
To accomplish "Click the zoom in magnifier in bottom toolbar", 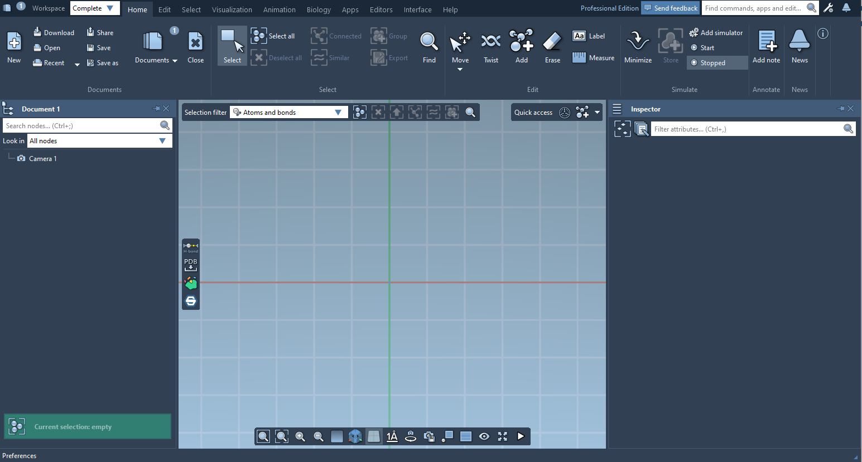I will click(300, 436).
